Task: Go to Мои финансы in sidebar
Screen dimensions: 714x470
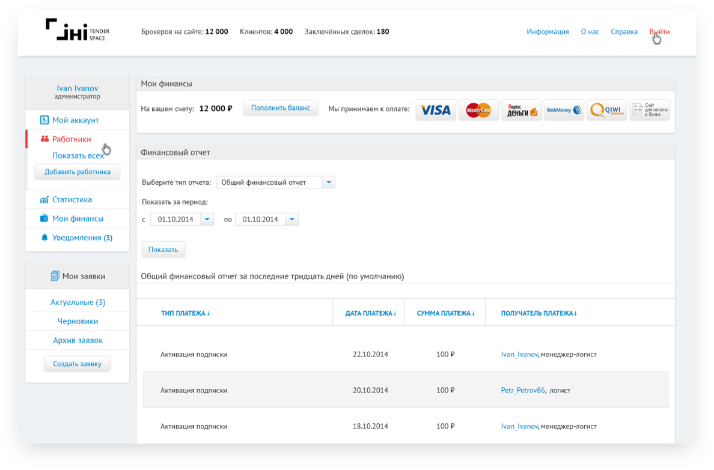Action: click(x=78, y=219)
